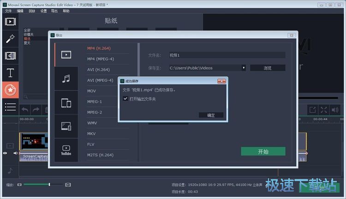Open the 帮助 menu
The height and width of the screenshot is (199, 346).
(66, 11)
